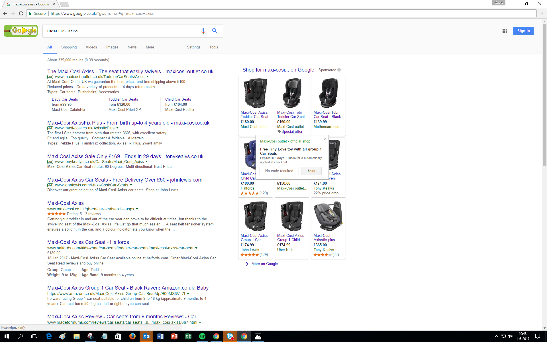547x342 pixels.
Task: Expand dropdown next to maxicosi-outlet.co.uk ad URL
Action: point(147,77)
